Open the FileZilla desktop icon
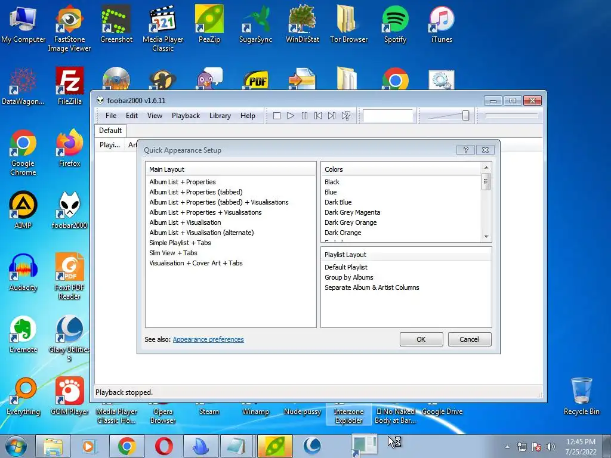The width and height of the screenshot is (611, 458). pos(69,86)
